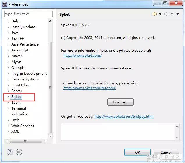This screenshot has height=163, width=185.
Task: Select the Web category
Action: 15,120
